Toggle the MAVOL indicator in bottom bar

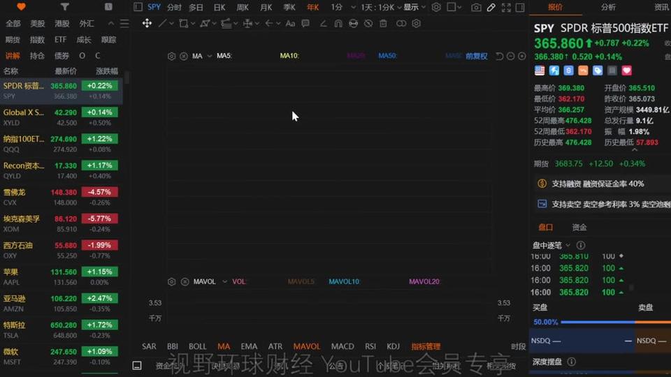[306, 346]
